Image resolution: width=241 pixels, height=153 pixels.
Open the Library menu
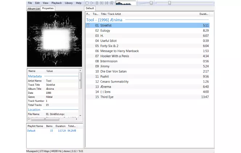click(x=69, y=3)
